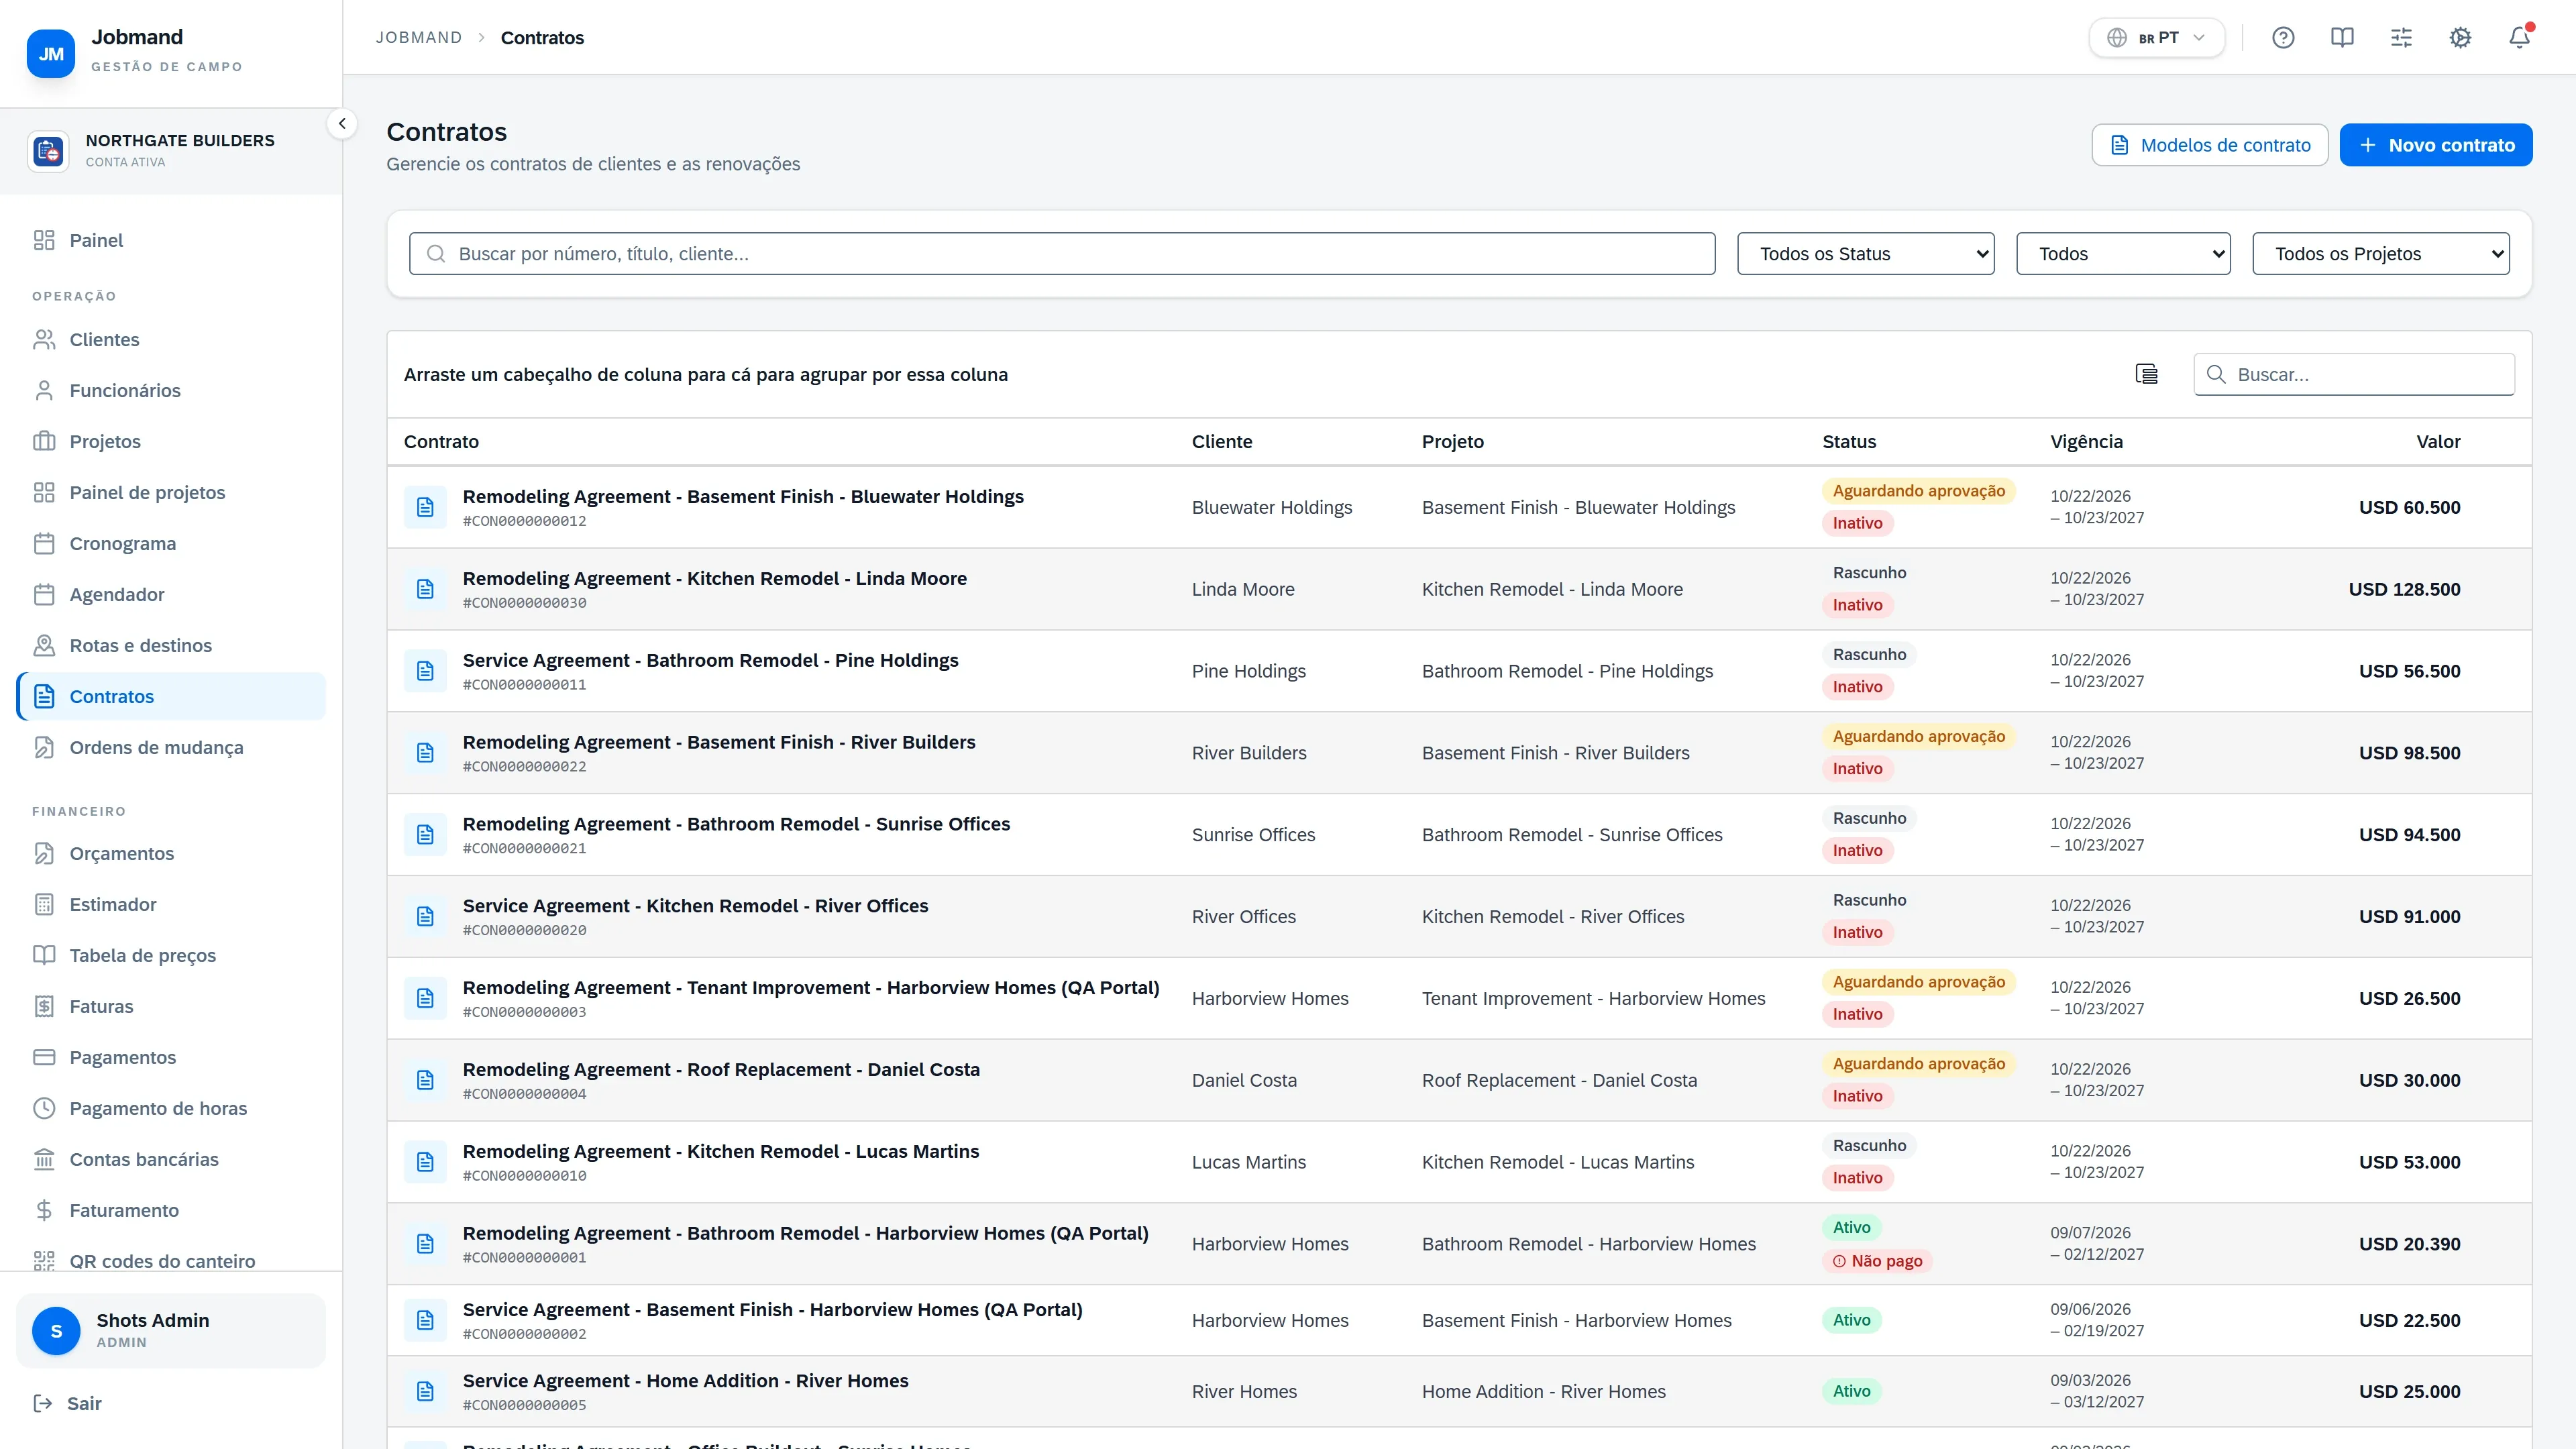Viewport: 2576px width, 1449px height.
Task: Open Contas bancárias in sidebar
Action: (171, 1160)
